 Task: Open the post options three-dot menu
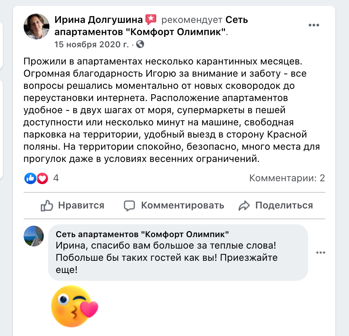coord(314,25)
